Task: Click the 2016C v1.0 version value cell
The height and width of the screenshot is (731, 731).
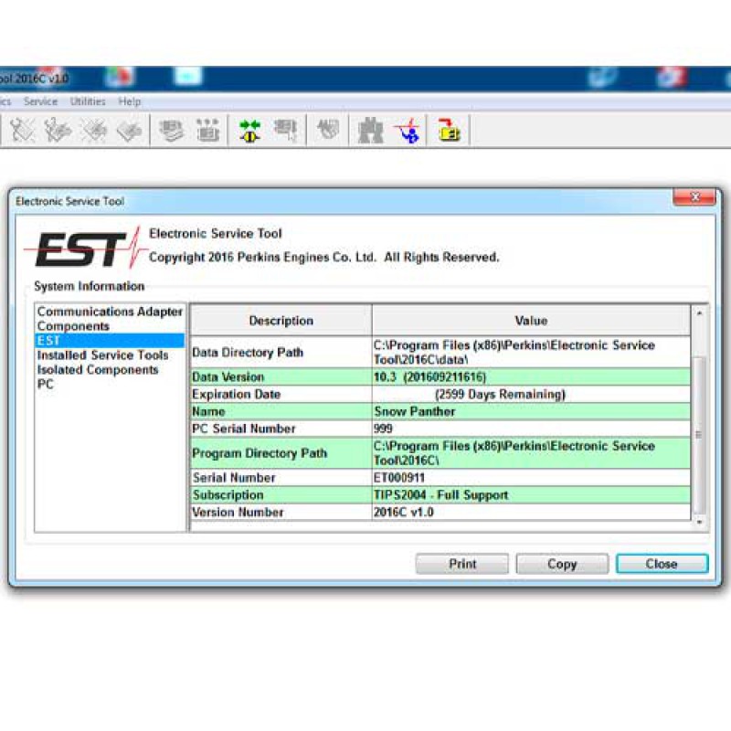Action: 531,512
